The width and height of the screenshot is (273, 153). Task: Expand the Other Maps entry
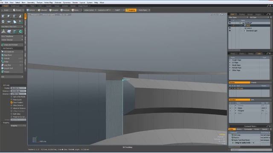coord(230,70)
